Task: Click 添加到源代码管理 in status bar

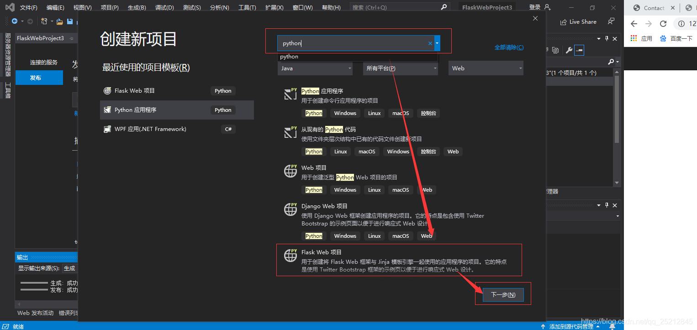Action: (571, 326)
